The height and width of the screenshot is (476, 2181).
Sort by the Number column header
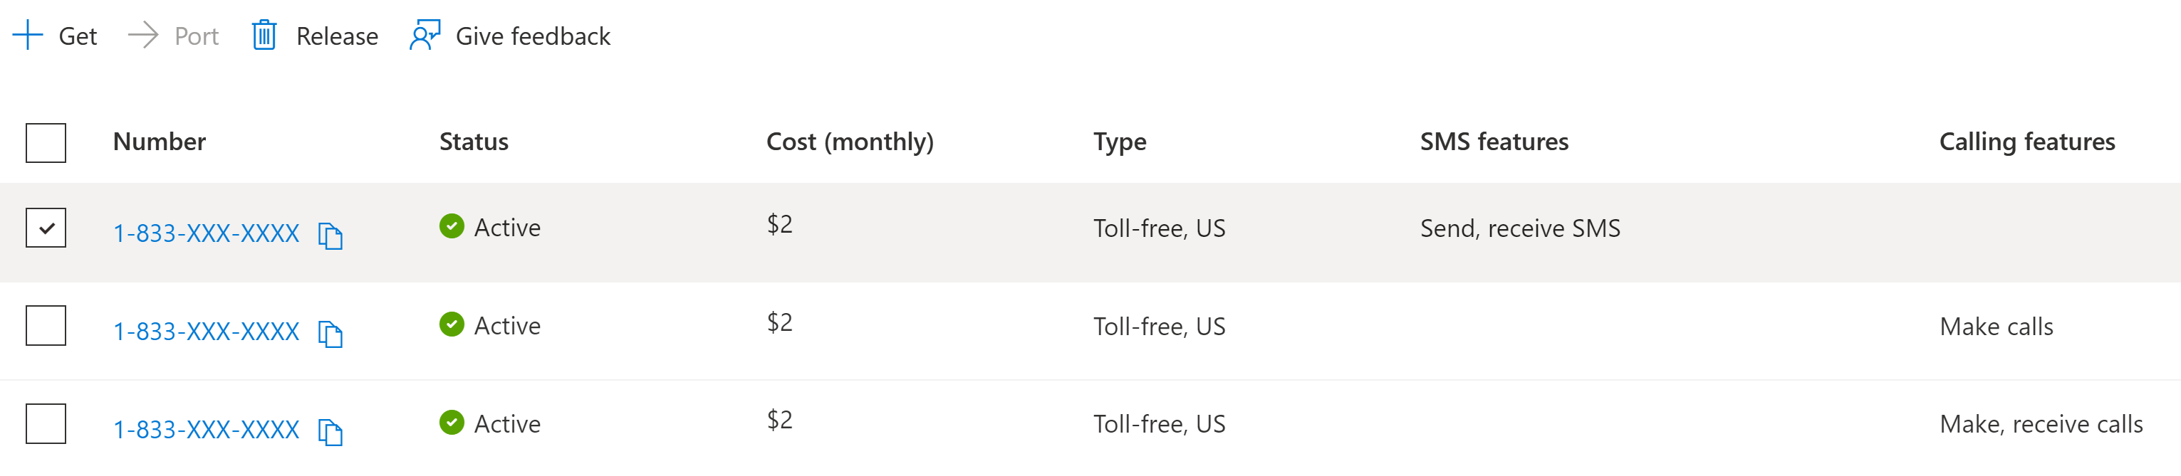[x=159, y=141]
